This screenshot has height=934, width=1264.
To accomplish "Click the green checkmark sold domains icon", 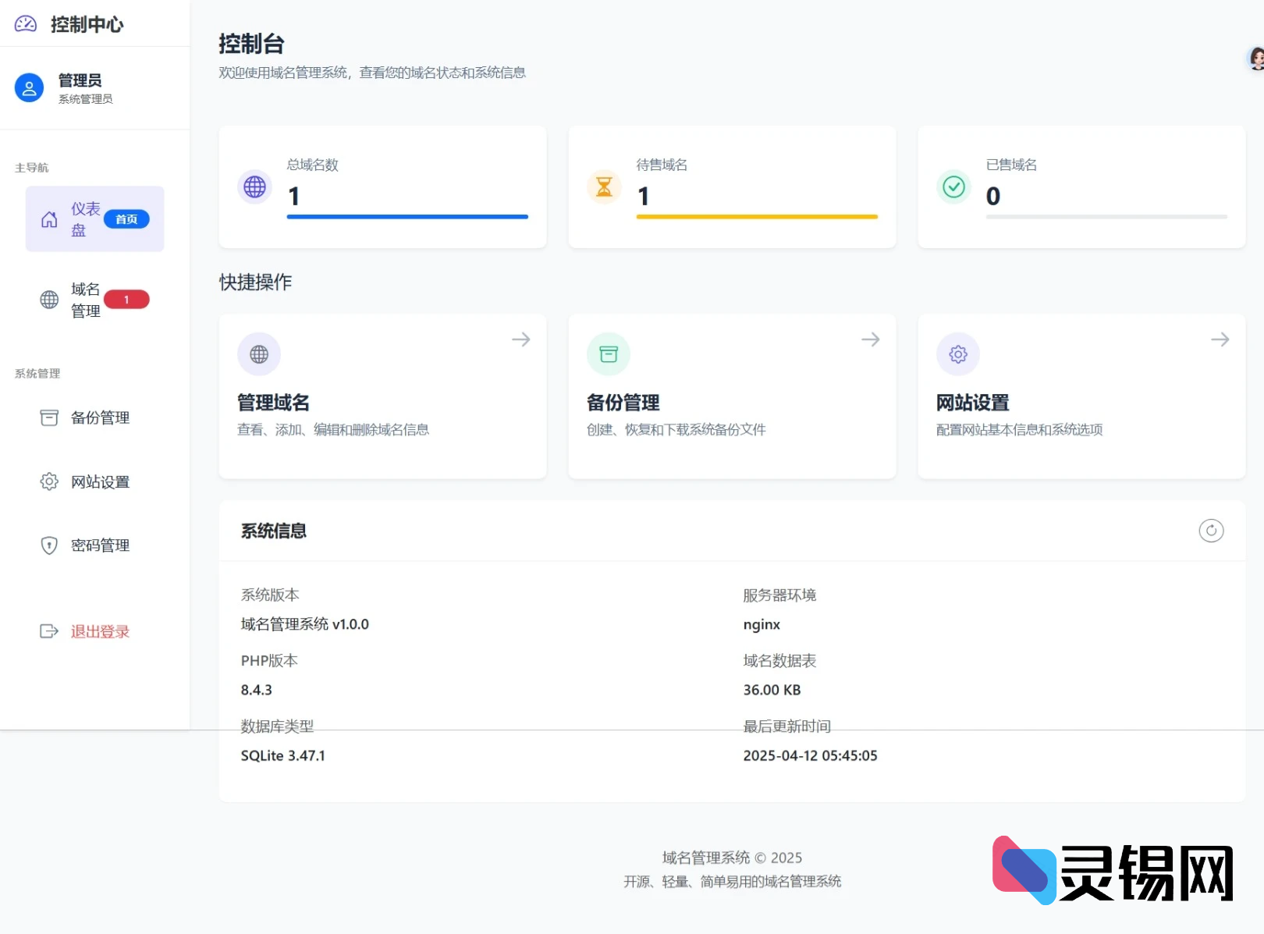I will click(x=953, y=187).
